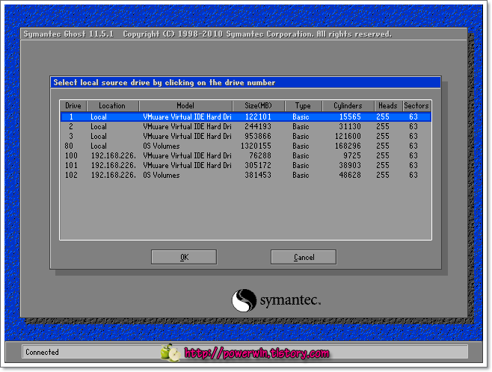Click cylinders value 121600
Viewport: 492px width, 372px height.
[348, 137]
